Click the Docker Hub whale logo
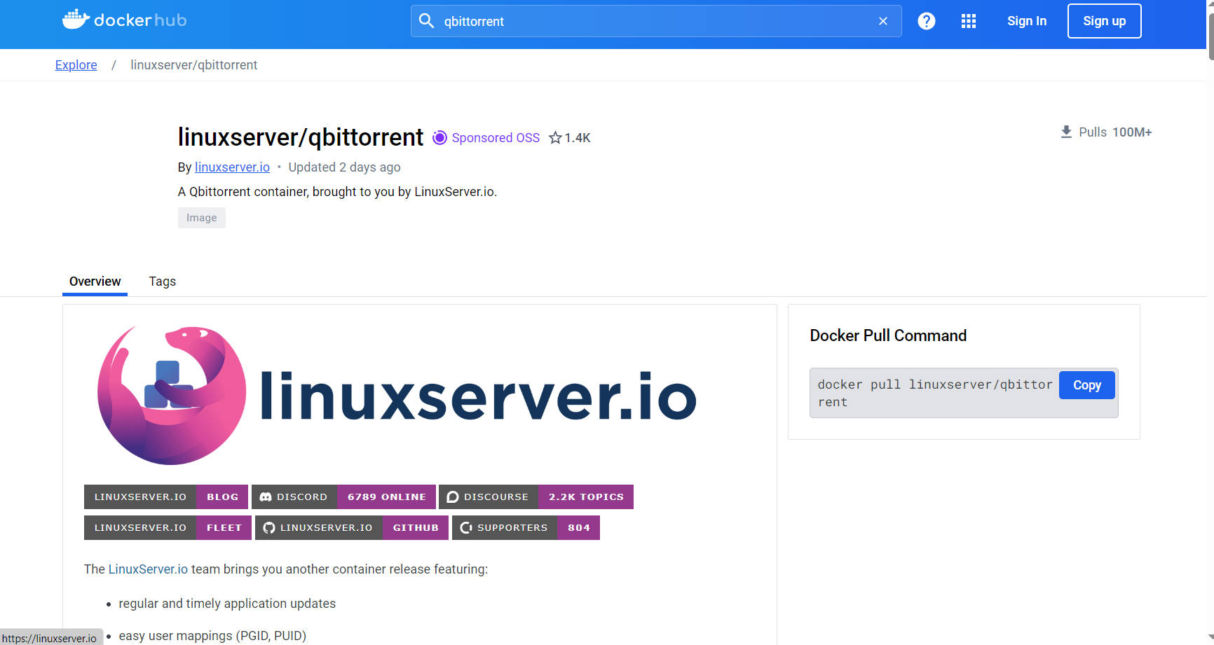1214x645 pixels. point(124,20)
